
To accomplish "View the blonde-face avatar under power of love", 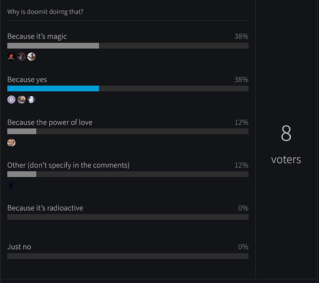I will (x=11, y=143).
